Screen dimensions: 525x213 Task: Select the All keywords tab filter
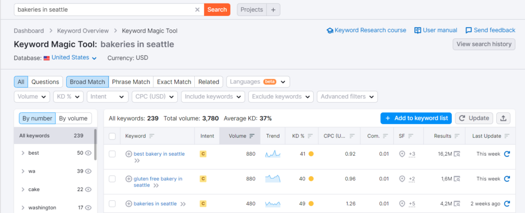click(x=21, y=82)
